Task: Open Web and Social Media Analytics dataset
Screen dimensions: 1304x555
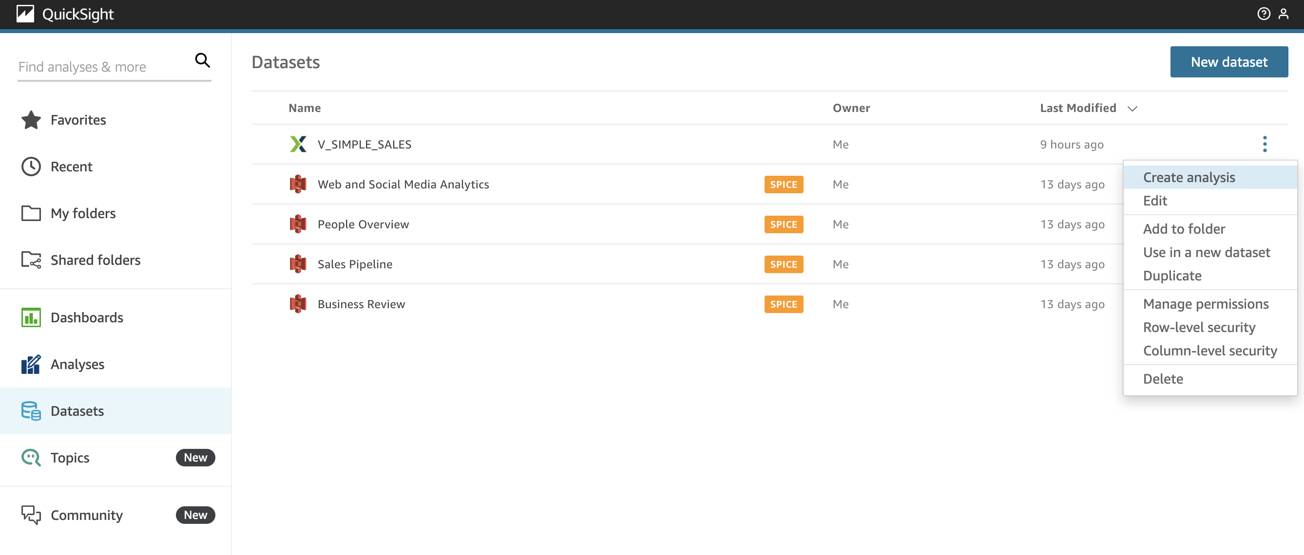Action: [x=403, y=184]
